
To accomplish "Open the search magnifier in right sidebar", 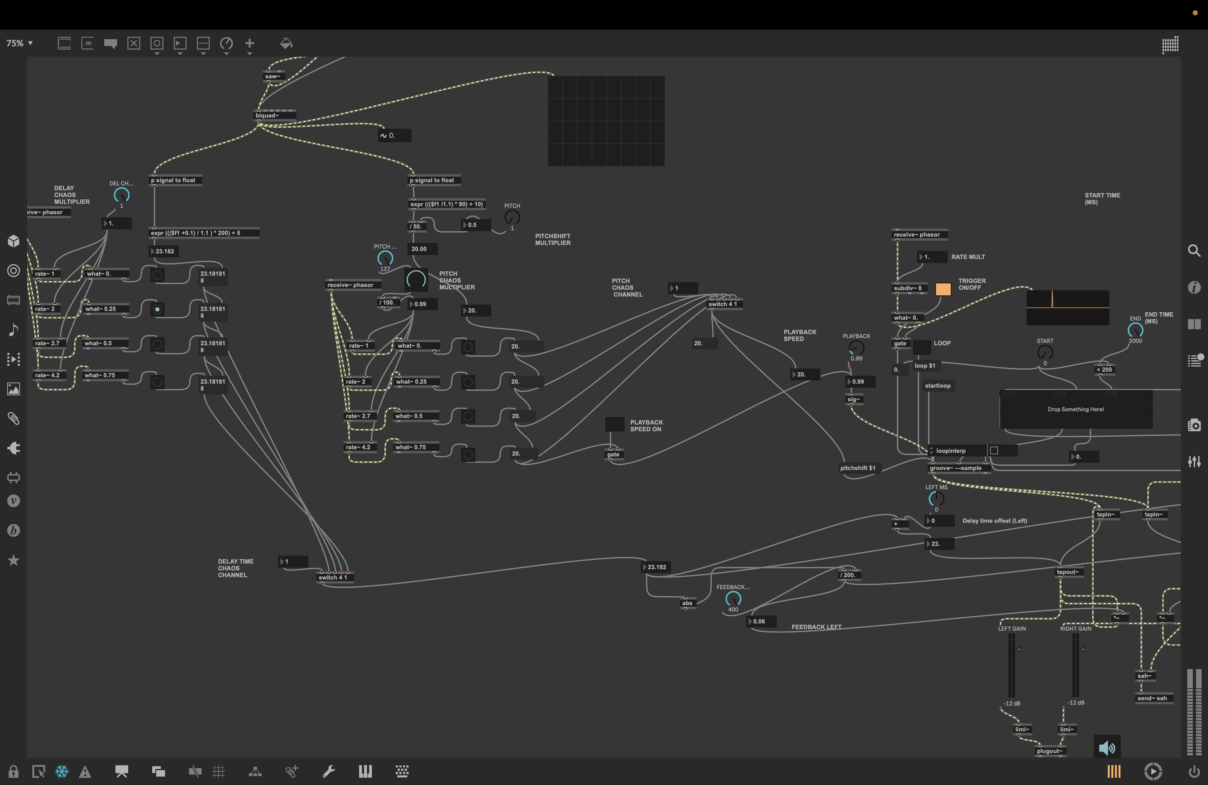I will click(x=1194, y=250).
